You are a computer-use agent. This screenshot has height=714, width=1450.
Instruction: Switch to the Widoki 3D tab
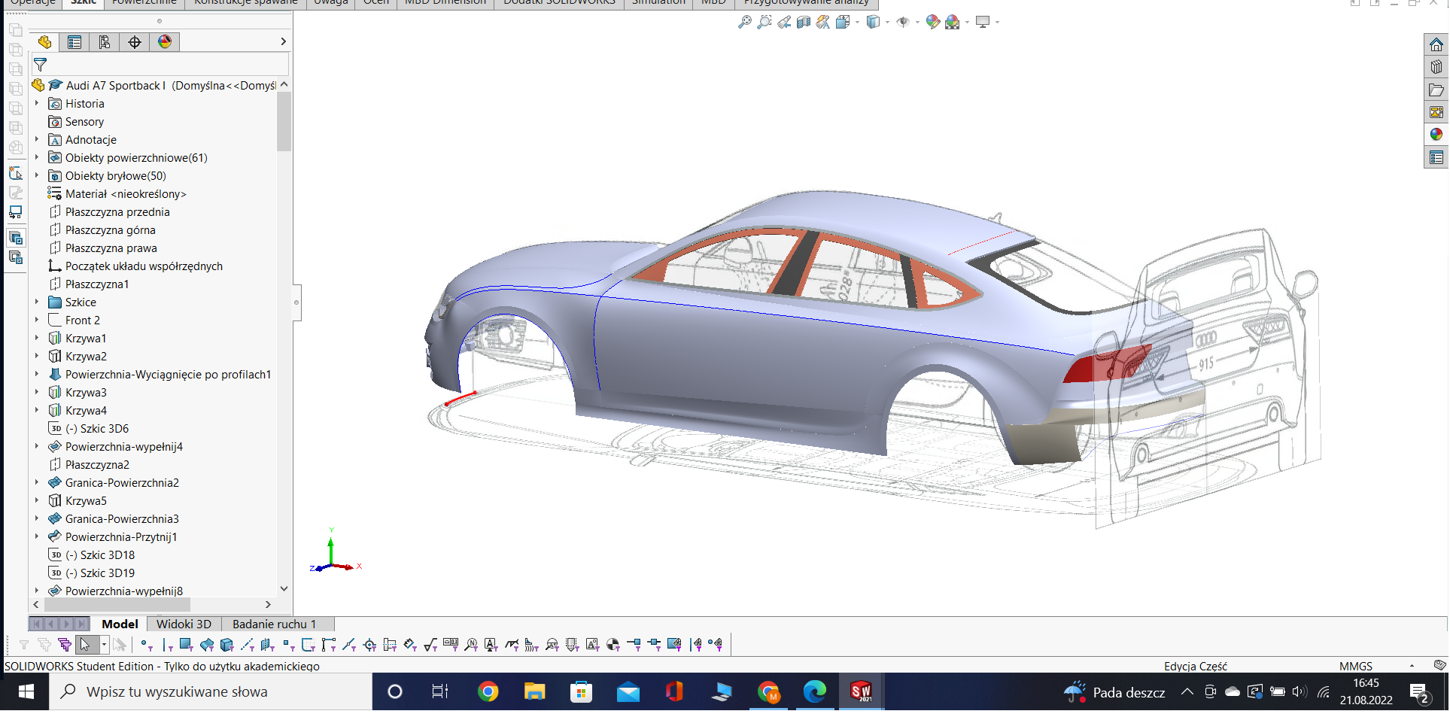[x=184, y=624]
